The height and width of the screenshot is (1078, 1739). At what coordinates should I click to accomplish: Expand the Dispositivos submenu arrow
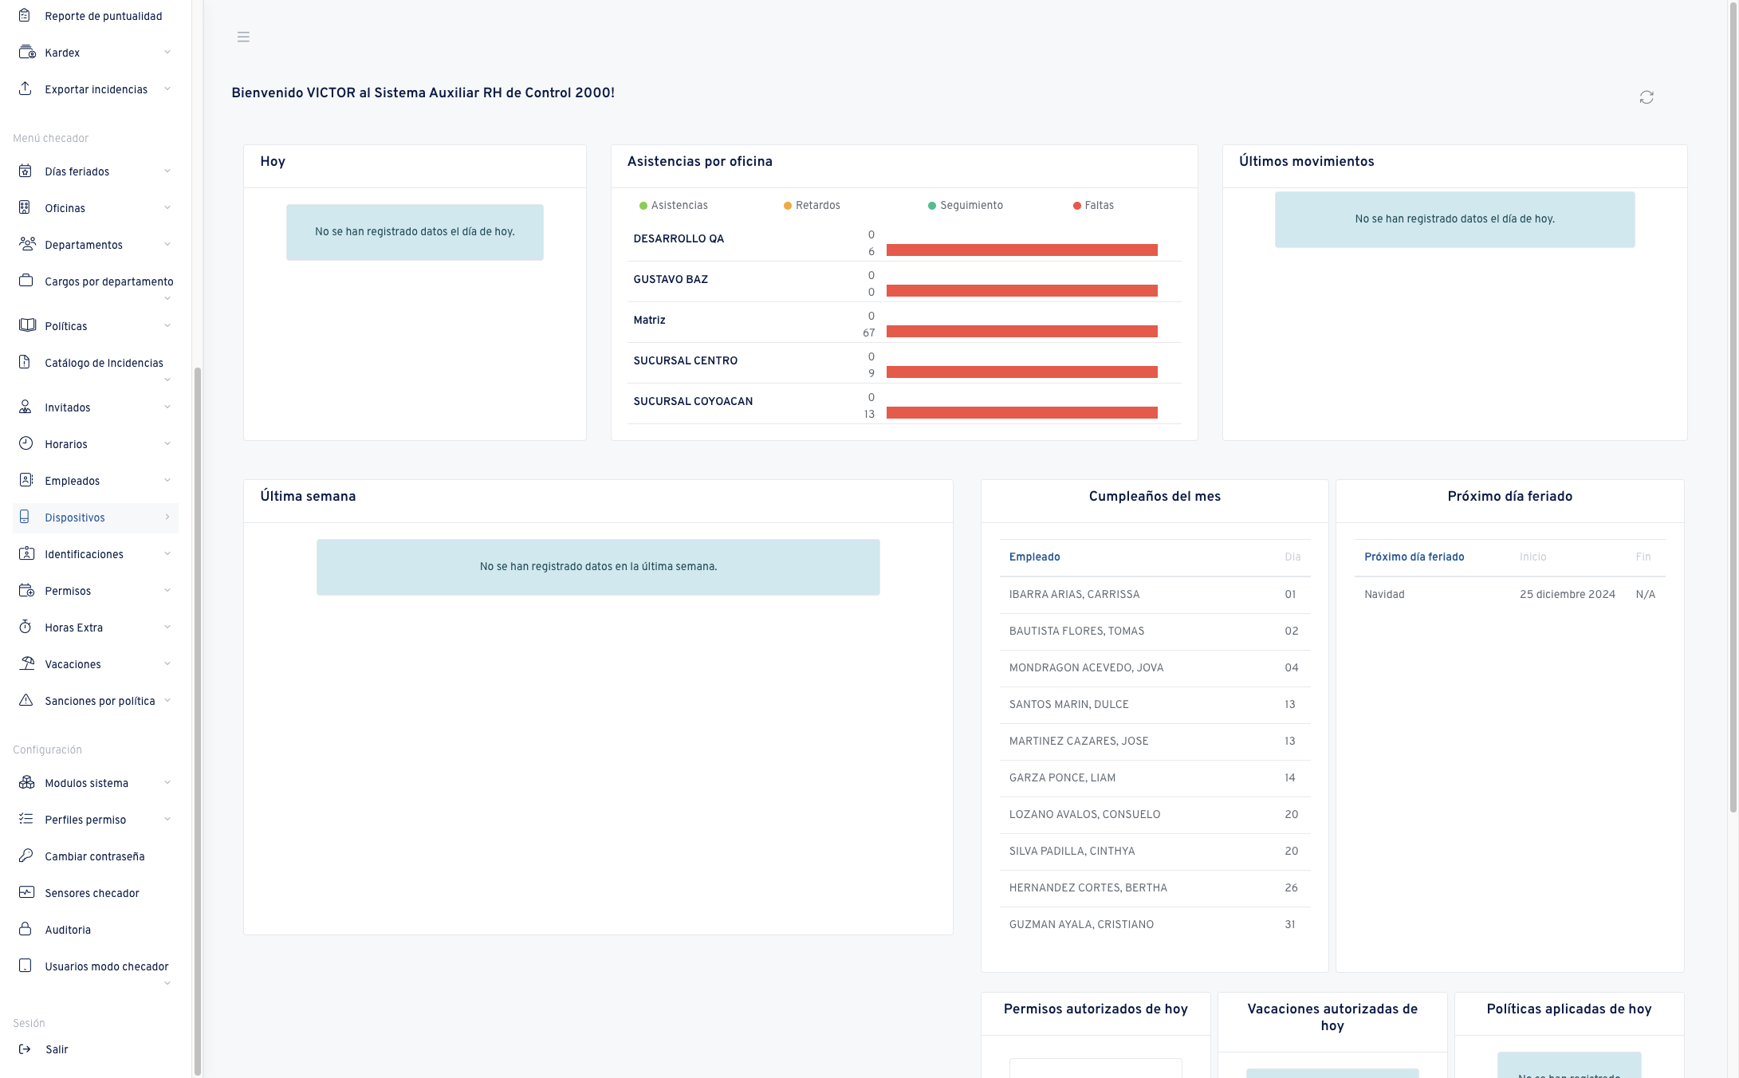click(x=167, y=517)
